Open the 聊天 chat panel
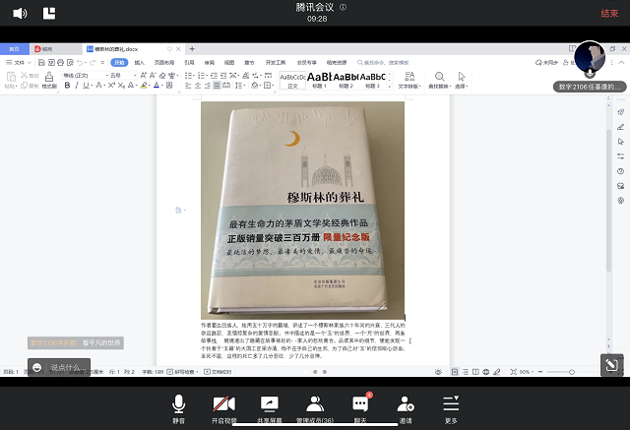The height and width of the screenshot is (430, 630). tap(360, 408)
